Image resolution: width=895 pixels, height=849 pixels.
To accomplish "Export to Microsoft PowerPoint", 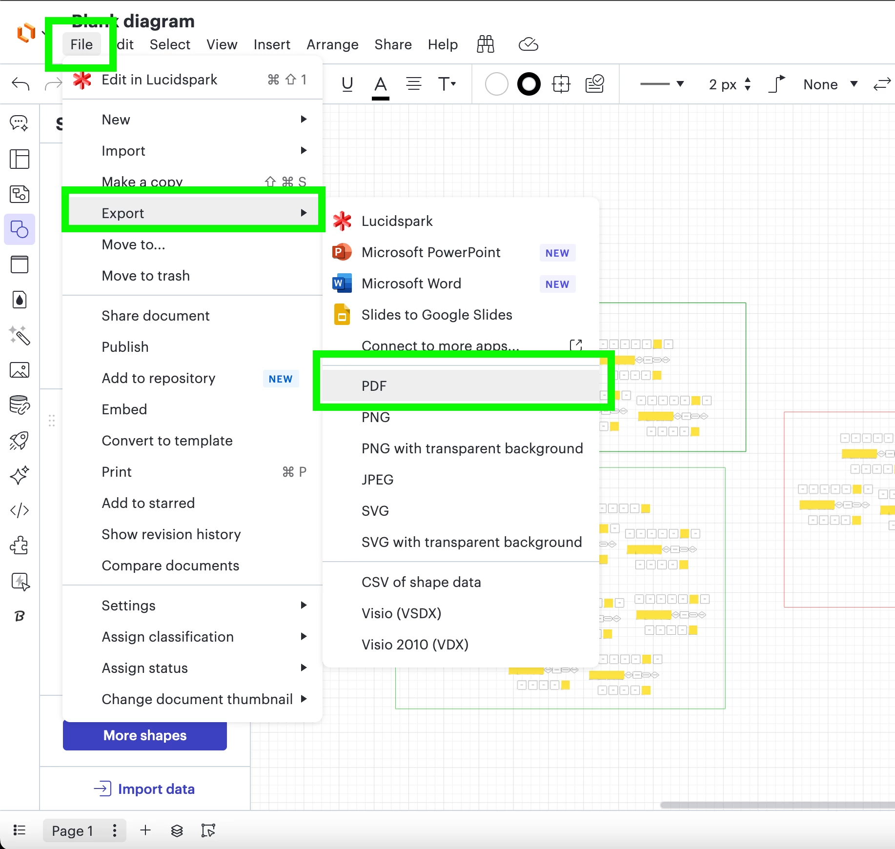I will tap(461, 252).
